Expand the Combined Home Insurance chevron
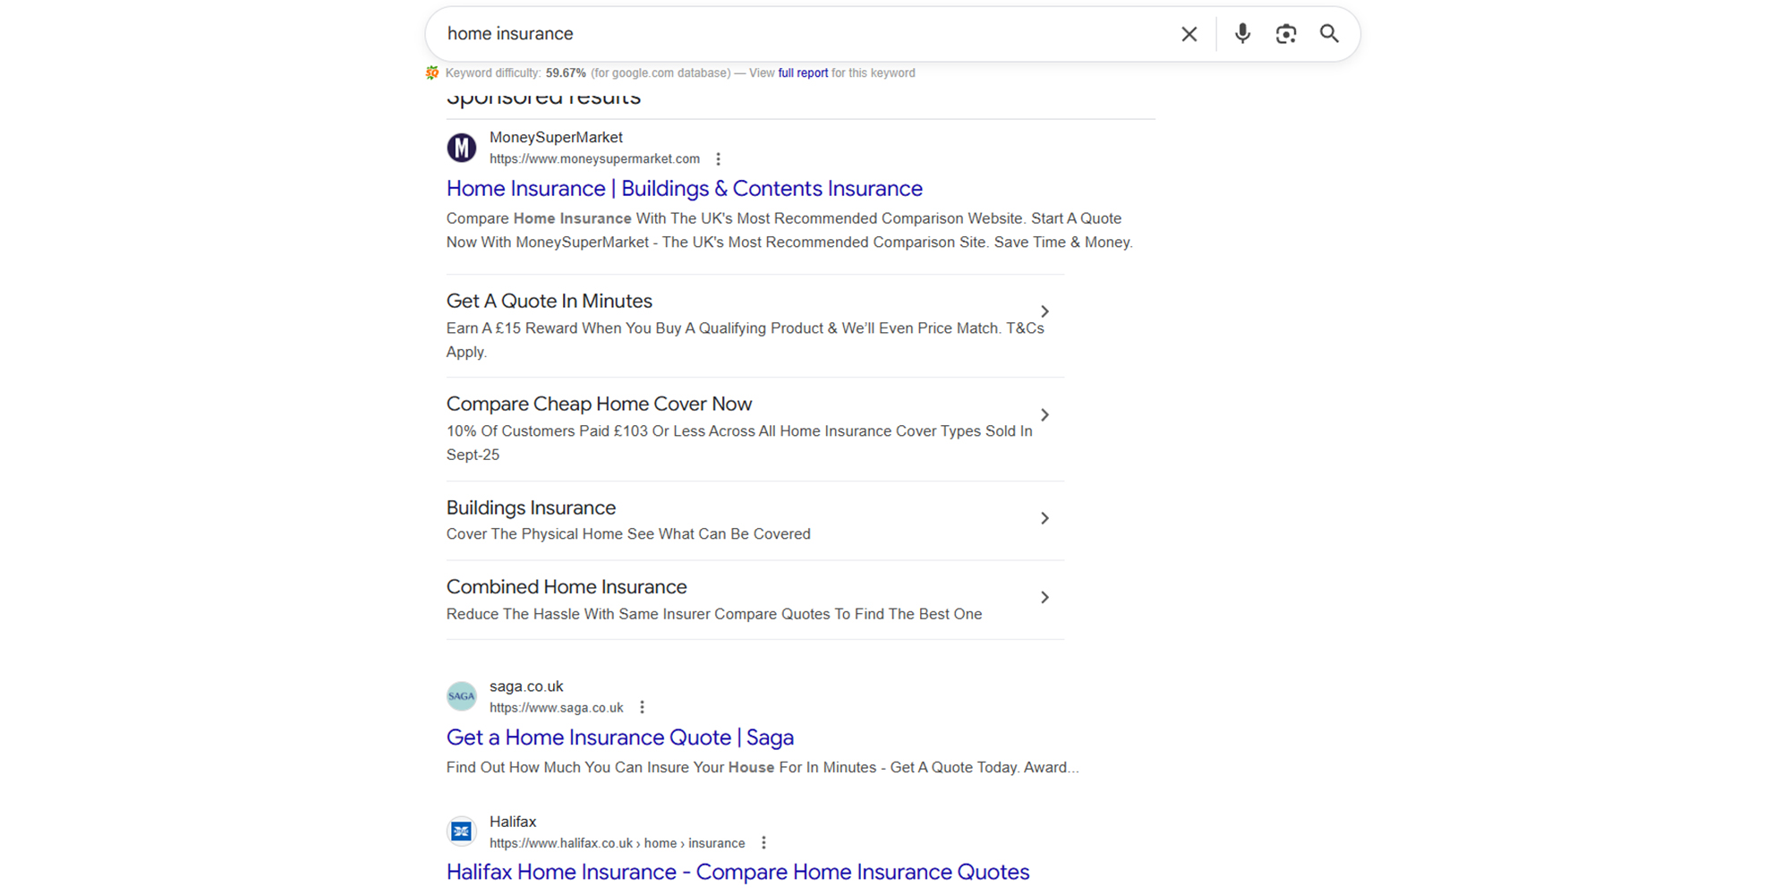The image size is (1790, 895). [x=1044, y=598]
